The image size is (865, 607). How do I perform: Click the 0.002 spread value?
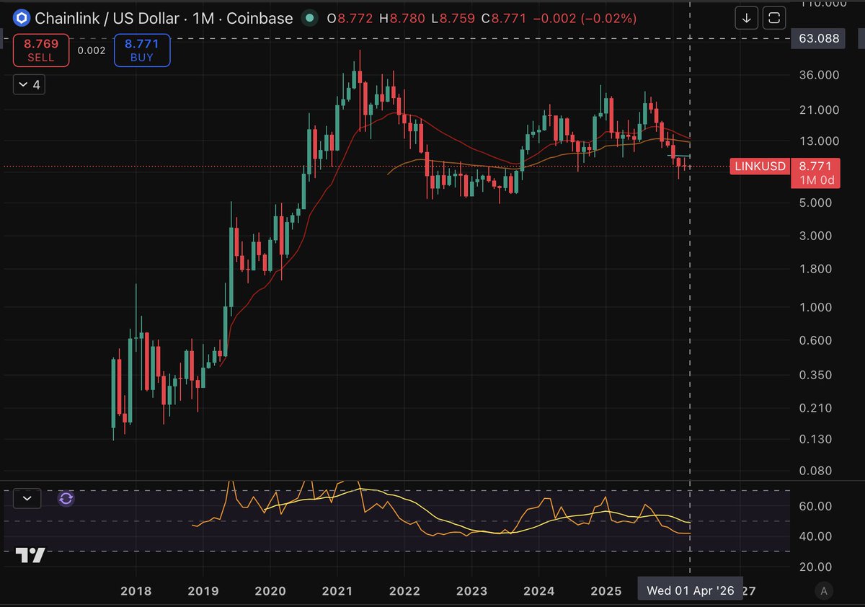92,50
